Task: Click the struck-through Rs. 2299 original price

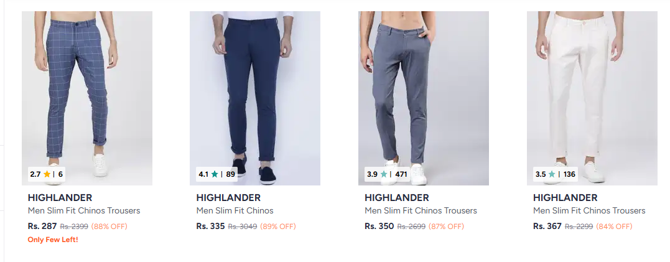Action: coord(579,227)
